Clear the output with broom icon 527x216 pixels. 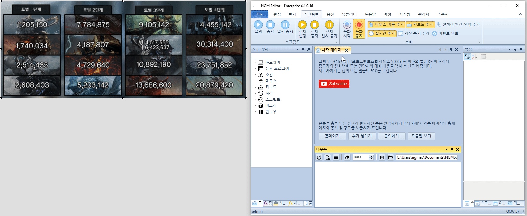coord(319,157)
